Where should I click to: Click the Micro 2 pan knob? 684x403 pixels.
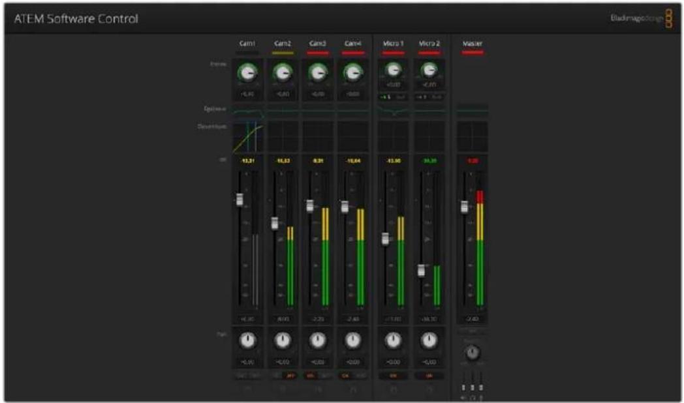click(429, 340)
